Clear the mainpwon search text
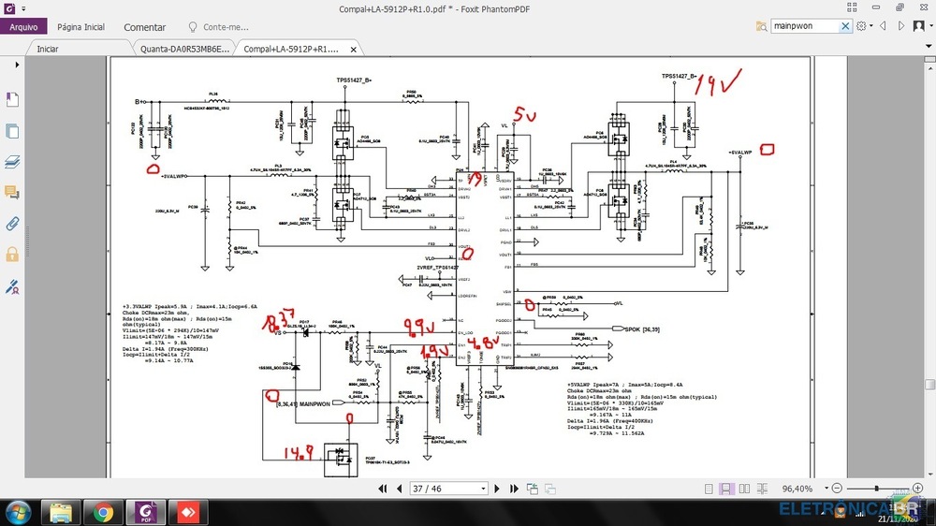The height and width of the screenshot is (526, 936). [x=845, y=27]
